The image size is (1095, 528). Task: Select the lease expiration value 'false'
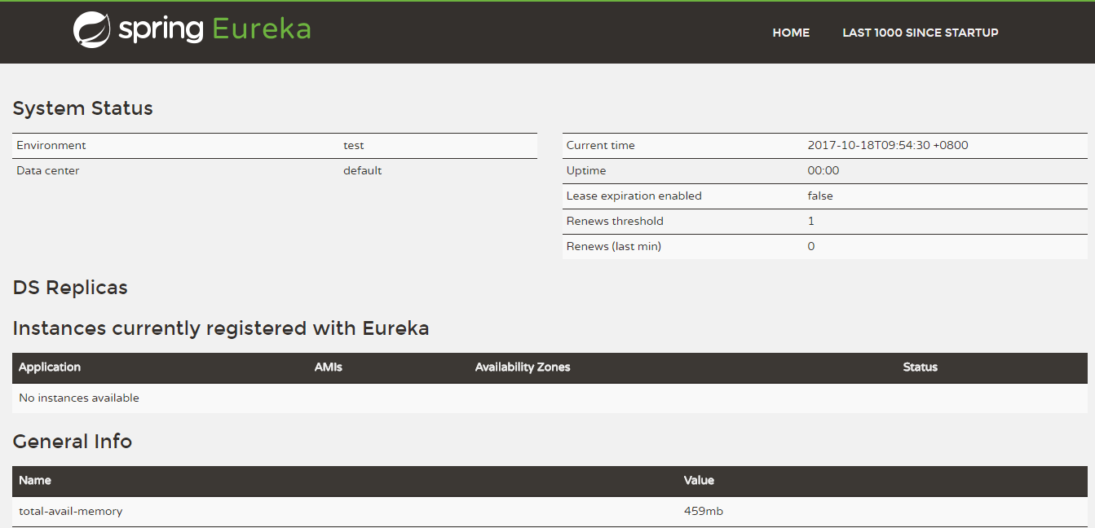tap(820, 196)
